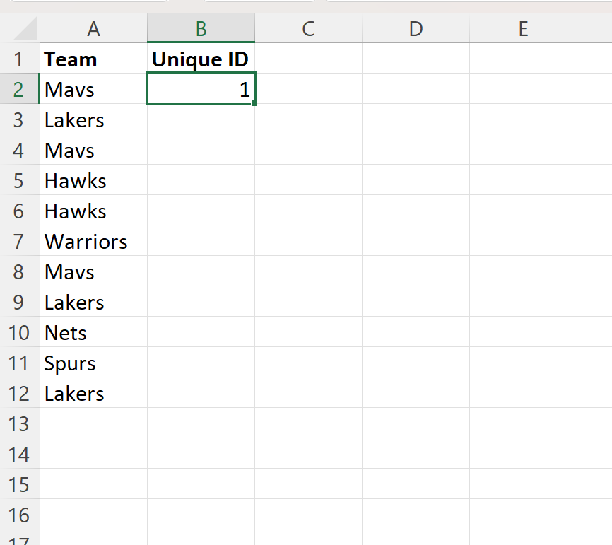Click cell B2 containing the value 1

pos(201,89)
